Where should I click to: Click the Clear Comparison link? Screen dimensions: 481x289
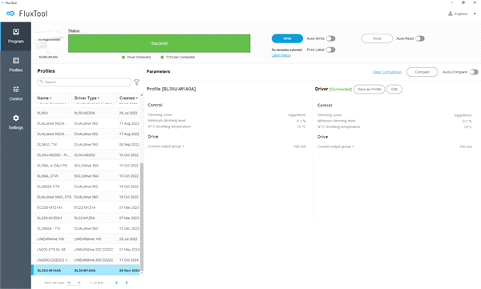pyautogui.click(x=387, y=72)
